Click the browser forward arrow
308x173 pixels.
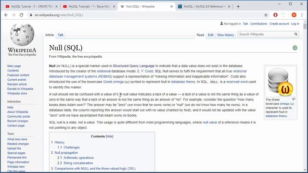point(13,15)
